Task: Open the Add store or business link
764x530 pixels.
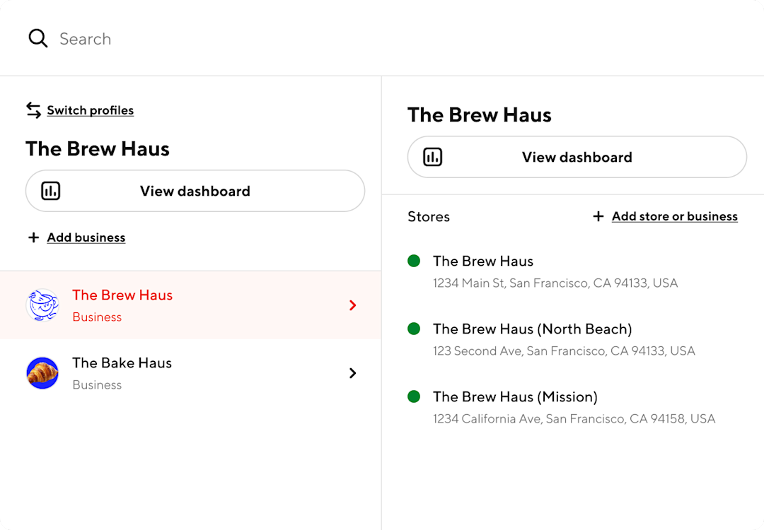Action: (x=675, y=216)
